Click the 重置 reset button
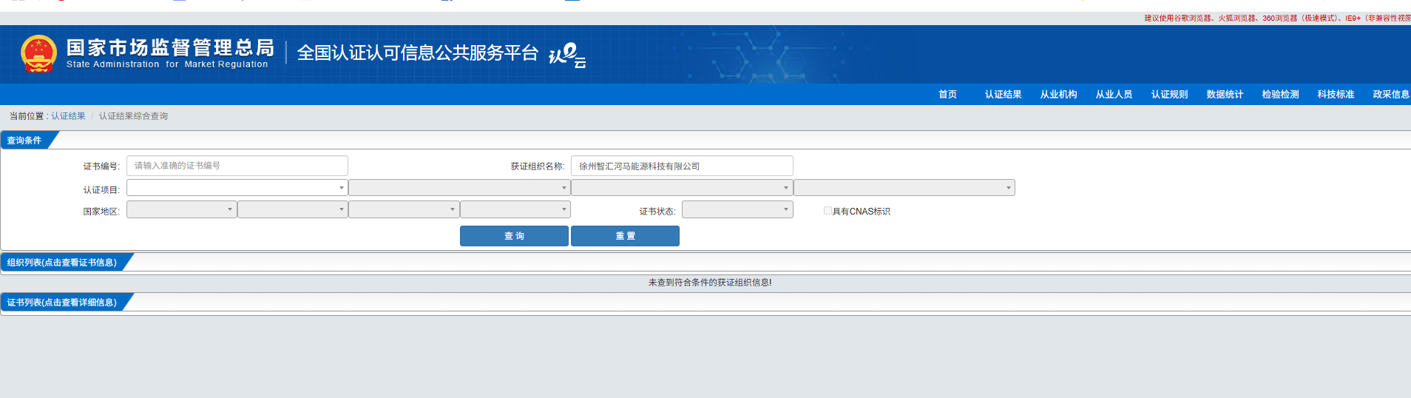 625,236
